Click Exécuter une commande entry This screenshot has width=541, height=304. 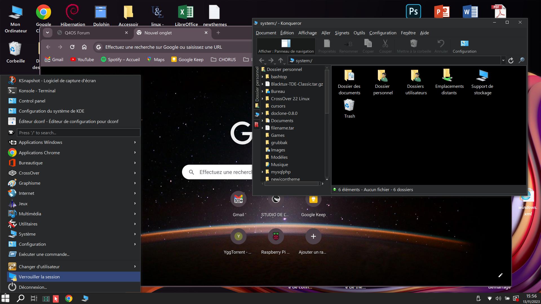[x=74, y=254]
